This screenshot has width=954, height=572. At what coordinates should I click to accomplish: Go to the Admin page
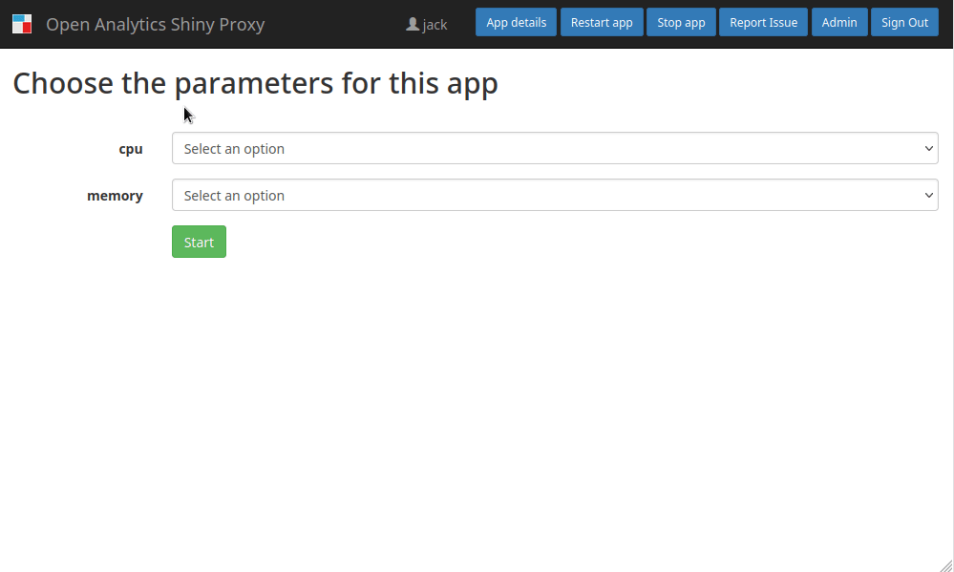(839, 23)
